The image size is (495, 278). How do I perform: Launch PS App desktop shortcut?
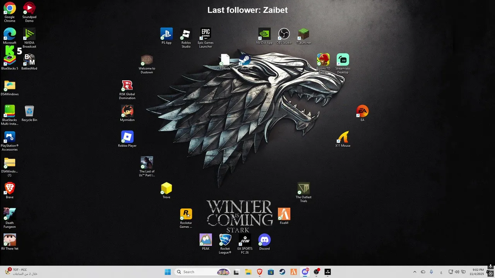166,36
